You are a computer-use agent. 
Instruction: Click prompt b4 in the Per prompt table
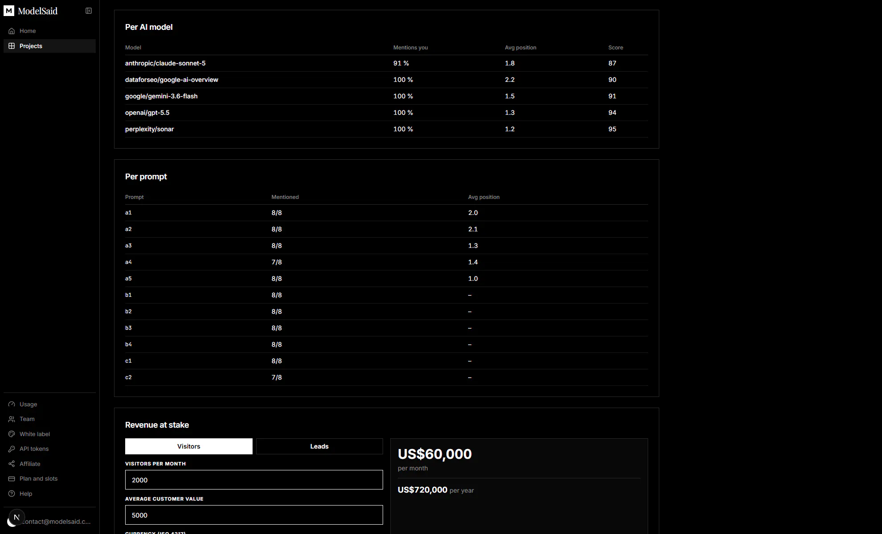pos(128,344)
